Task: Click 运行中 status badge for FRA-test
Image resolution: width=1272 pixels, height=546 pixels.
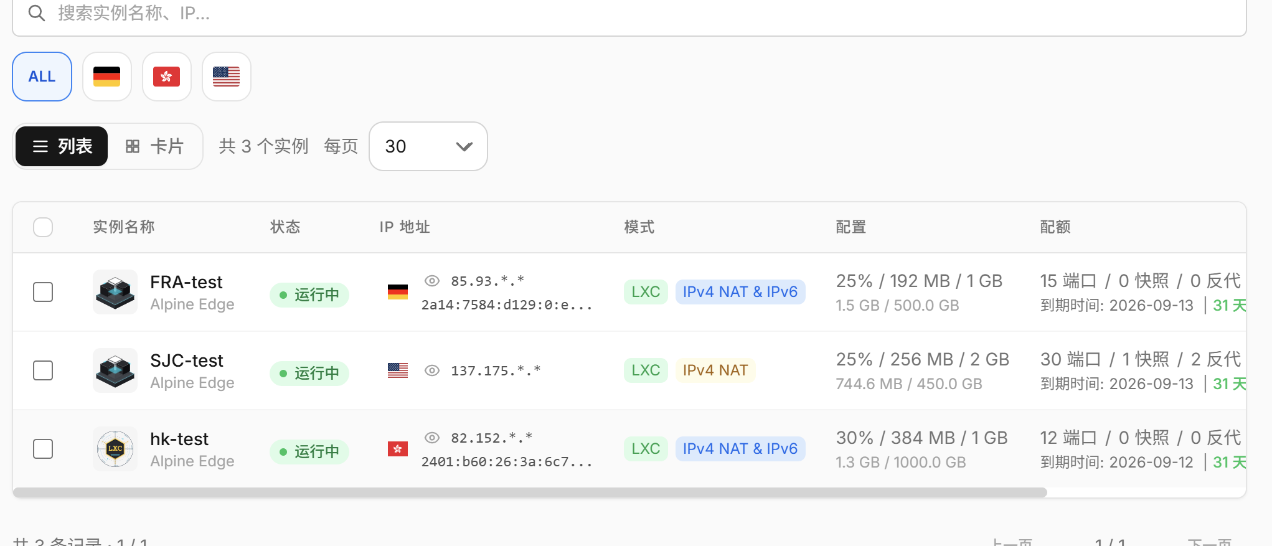Action: pyautogui.click(x=309, y=294)
